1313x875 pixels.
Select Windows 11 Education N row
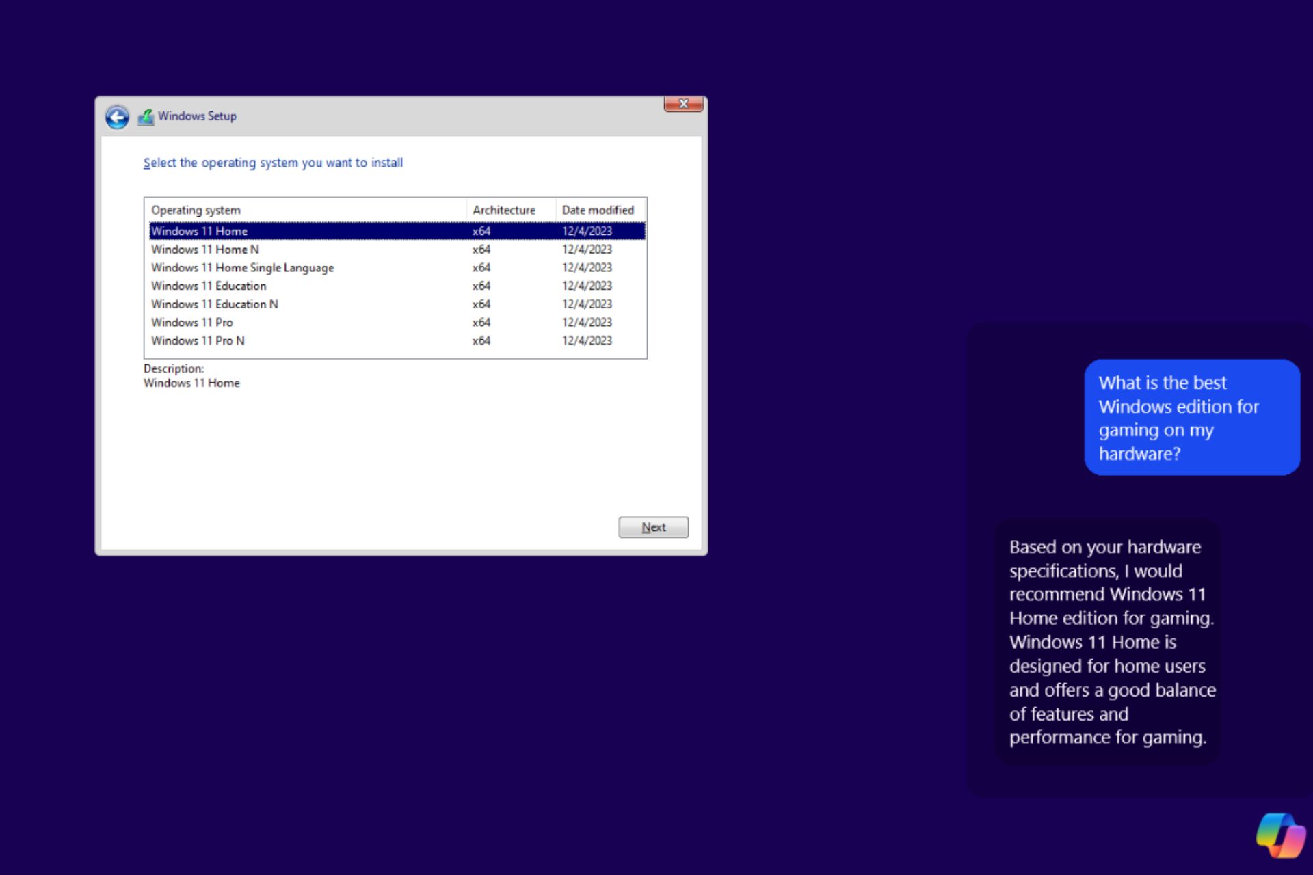[x=397, y=304]
